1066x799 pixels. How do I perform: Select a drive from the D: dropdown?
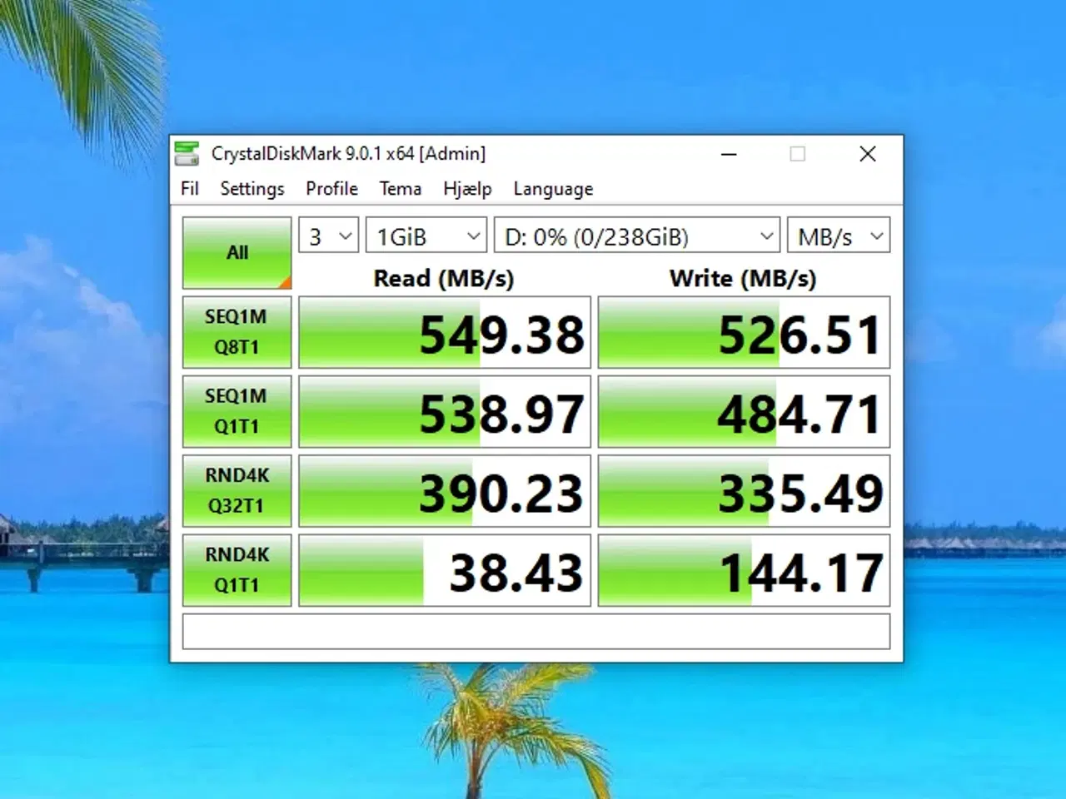coord(637,236)
